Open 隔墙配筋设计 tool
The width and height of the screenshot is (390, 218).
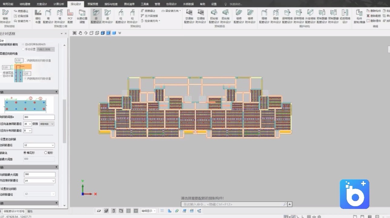point(264,16)
